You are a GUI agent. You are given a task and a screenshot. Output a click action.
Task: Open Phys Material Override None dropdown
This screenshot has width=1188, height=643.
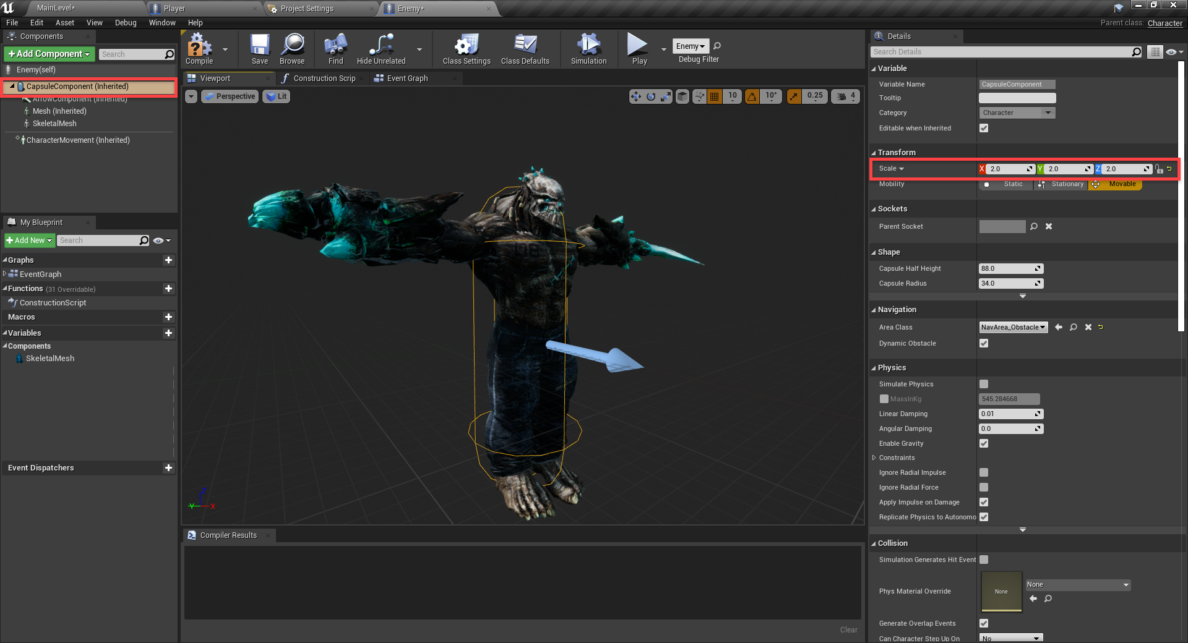(x=1078, y=585)
